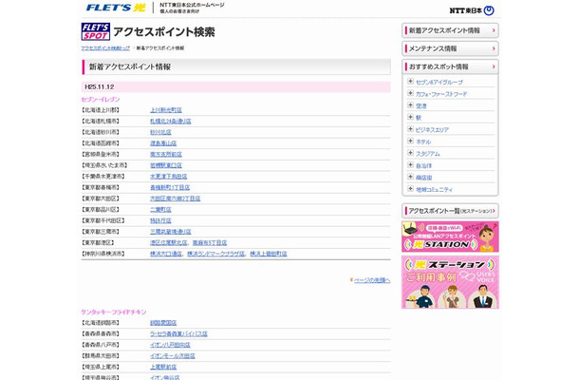Open store link in 埼玉県さいたま市 row
The image size is (579, 380).
(166, 165)
